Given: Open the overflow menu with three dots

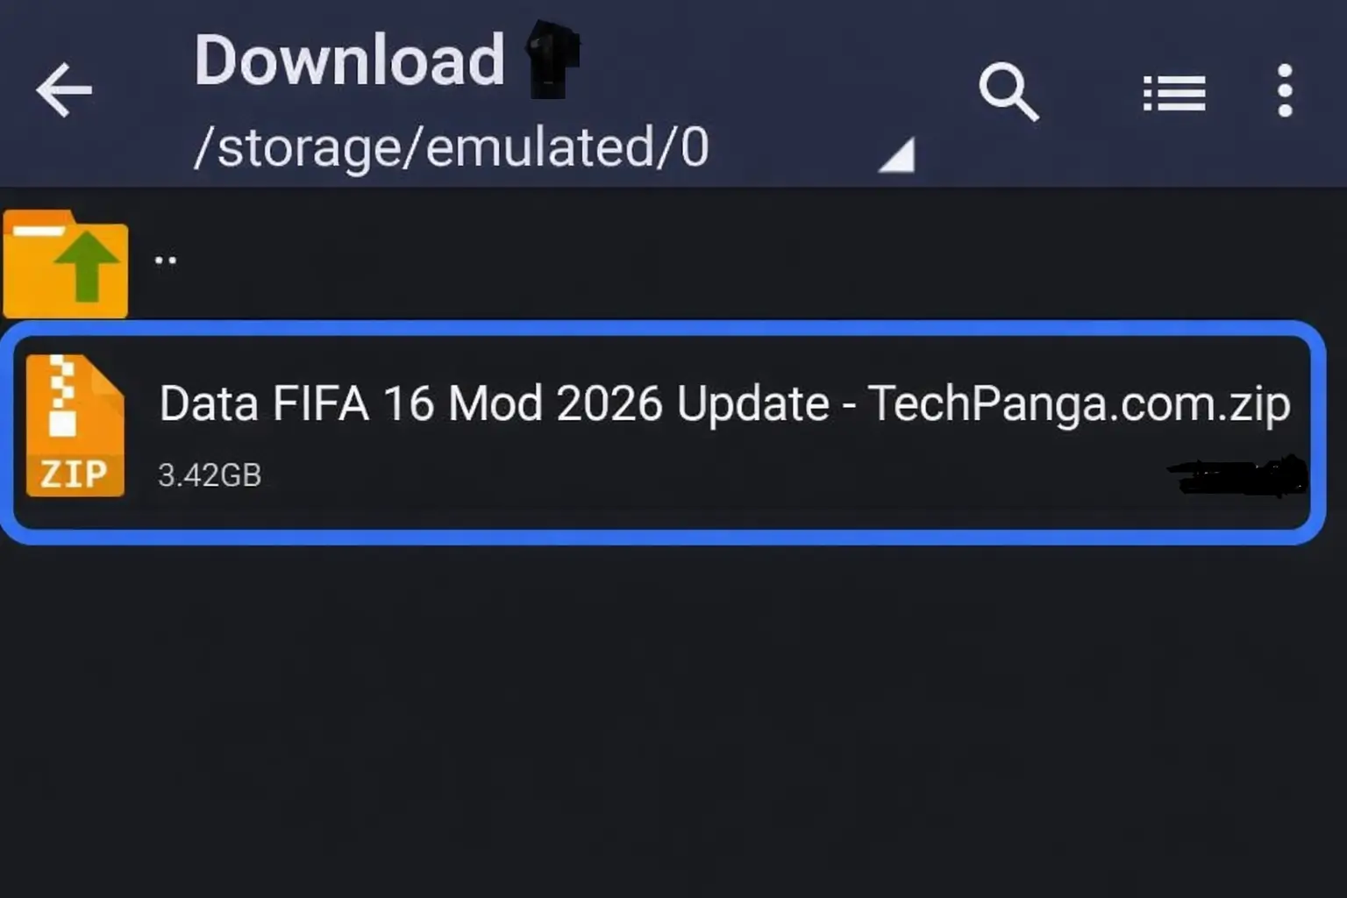Looking at the screenshot, I should point(1284,91).
